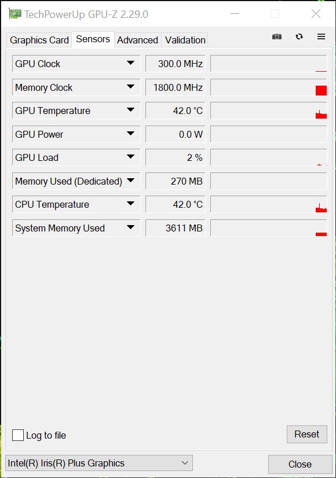This screenshot has width=336, height=478.
Task: Open Memory Used (Dedicated) dropdown arrow
Action: (x=130, y=181)
